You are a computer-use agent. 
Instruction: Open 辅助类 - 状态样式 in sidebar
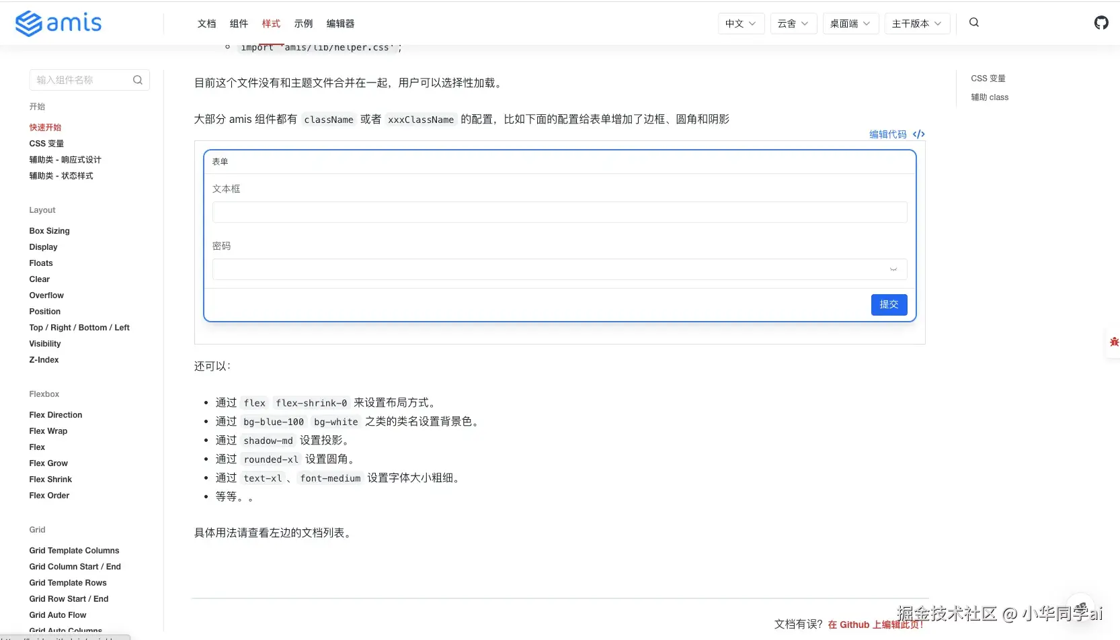click(x=61, y=176)
